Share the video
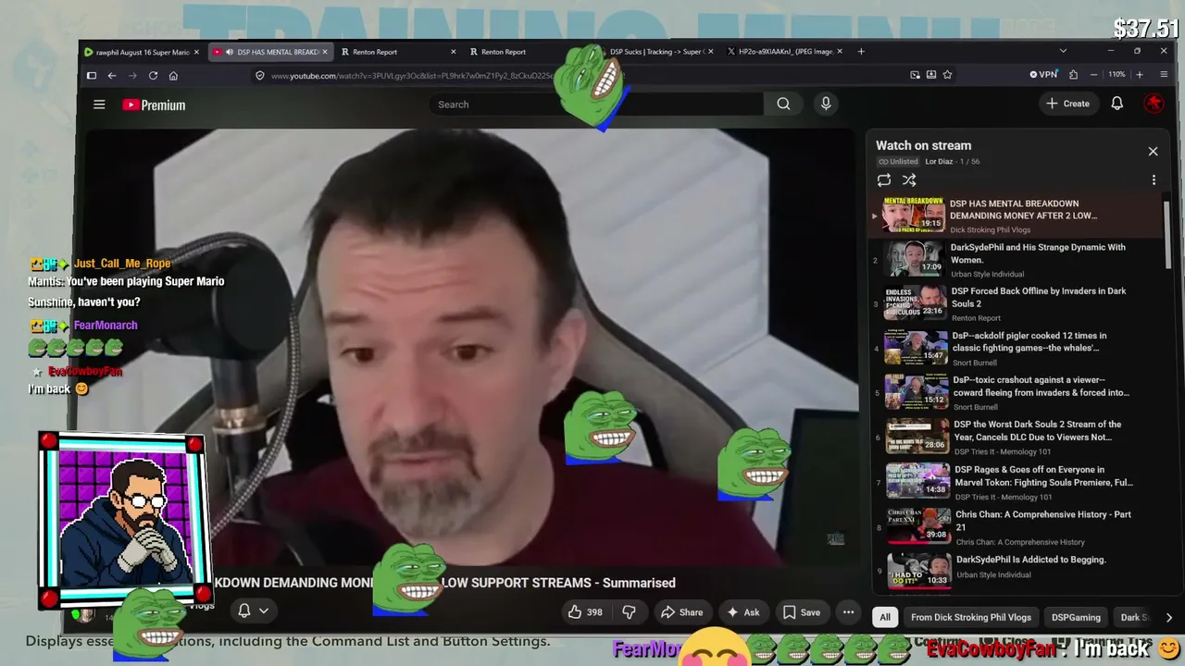Viewport: 1185px width, 666px height. (681, 612)
